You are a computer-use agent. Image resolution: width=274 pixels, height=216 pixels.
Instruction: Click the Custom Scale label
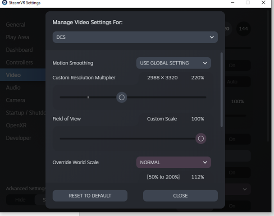pos(162,119)
